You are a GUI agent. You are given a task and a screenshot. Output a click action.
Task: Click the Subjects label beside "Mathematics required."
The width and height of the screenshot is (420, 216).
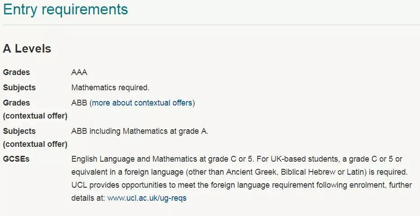click(x=19, y=88)
